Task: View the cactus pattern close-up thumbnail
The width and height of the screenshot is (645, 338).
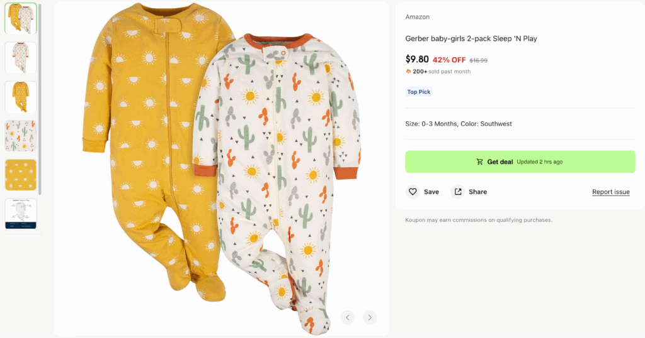Action: tap(21, 136)
